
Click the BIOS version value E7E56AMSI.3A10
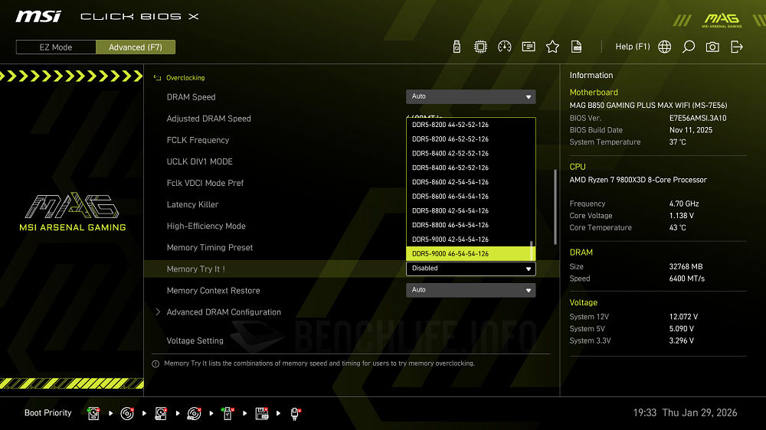click(x=698, y=118)
